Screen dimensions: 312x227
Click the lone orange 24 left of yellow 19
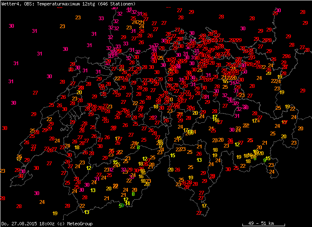click(x=42, y=202)
